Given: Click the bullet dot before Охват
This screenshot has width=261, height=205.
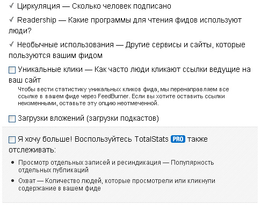Looking at the screenshot, I should point(12,181).
